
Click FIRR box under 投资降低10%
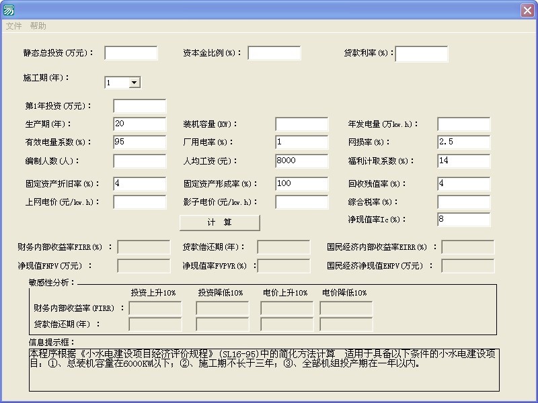(223, 308)
